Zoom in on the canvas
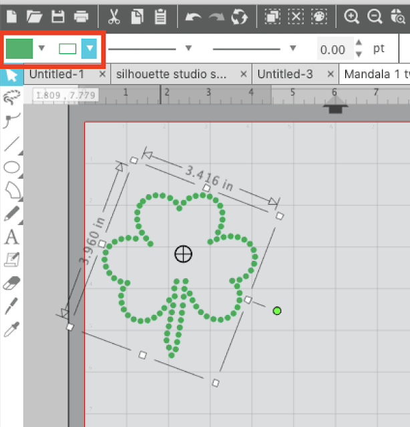This screenshot has height=427, width=410. pyautogui.click(x=351, y=17)
